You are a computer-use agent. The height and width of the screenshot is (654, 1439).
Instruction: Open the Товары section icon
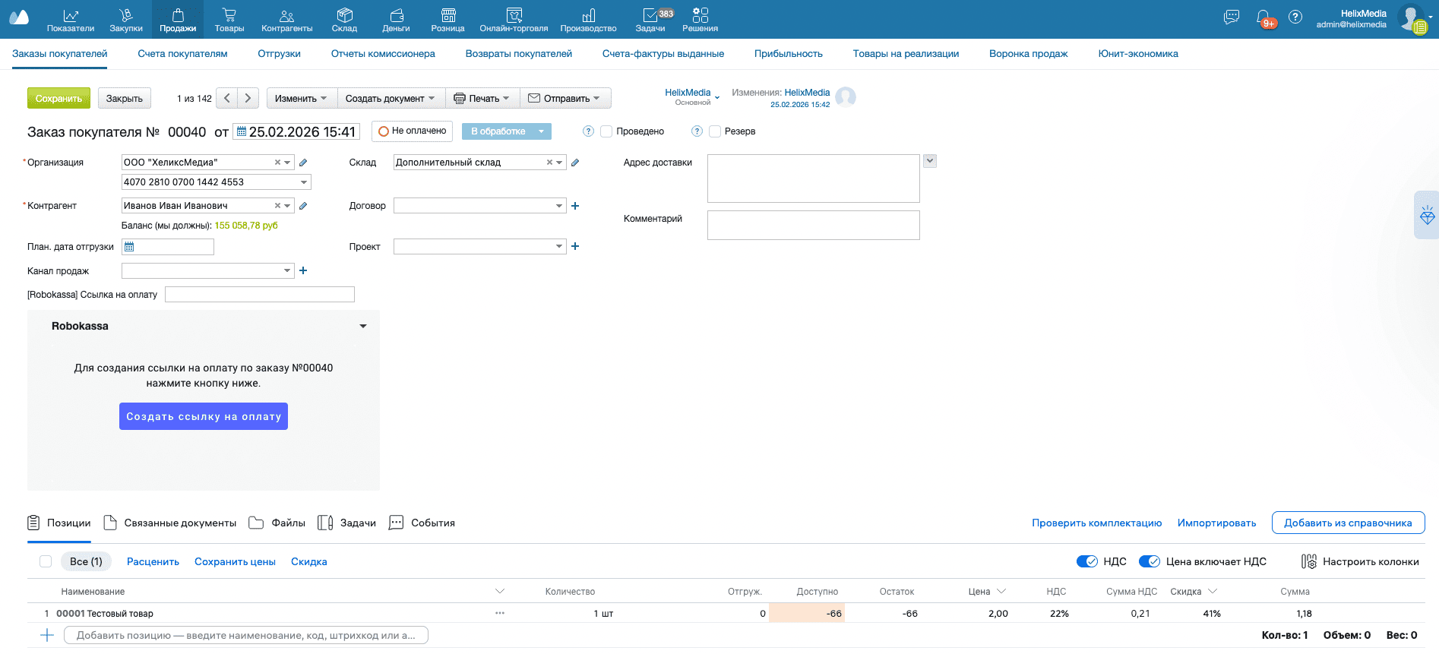(229, 15)
